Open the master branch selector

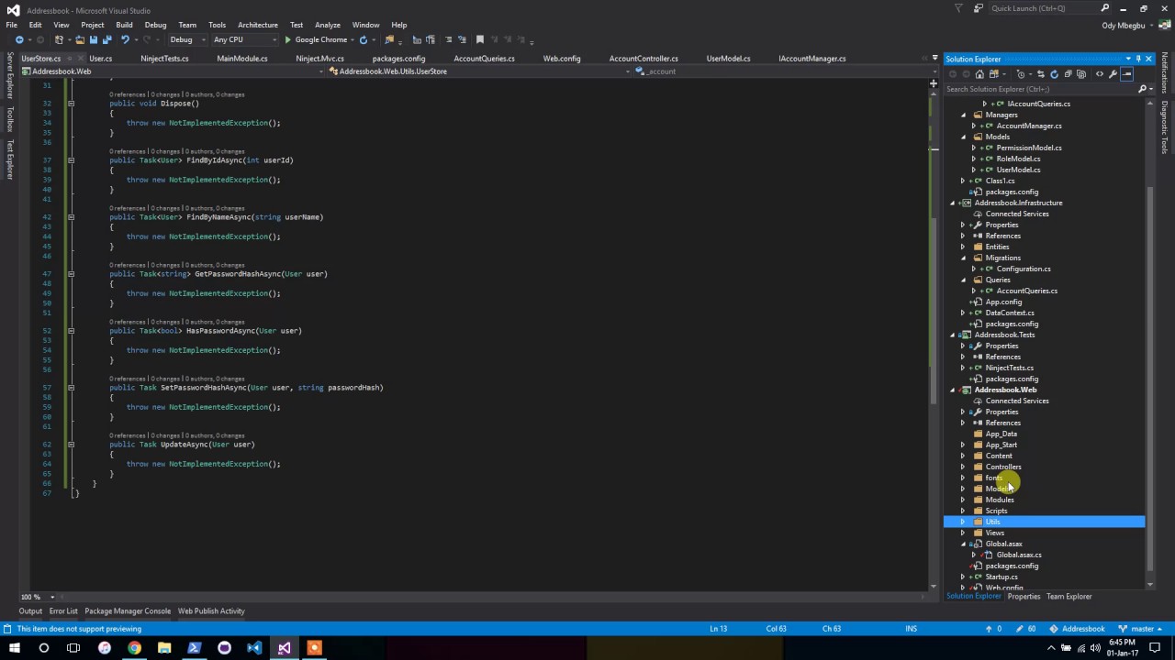pos(1142,629)
